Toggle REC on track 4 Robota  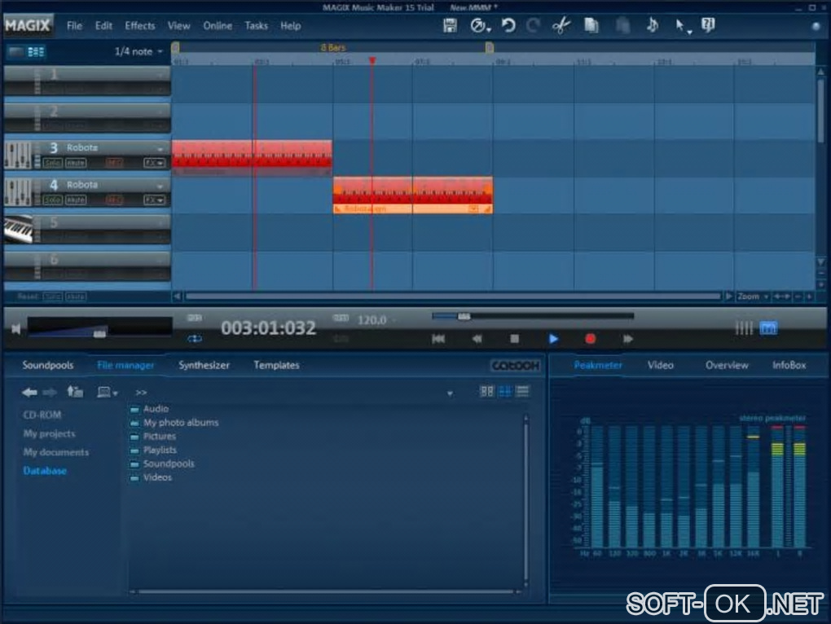point(114,200)
